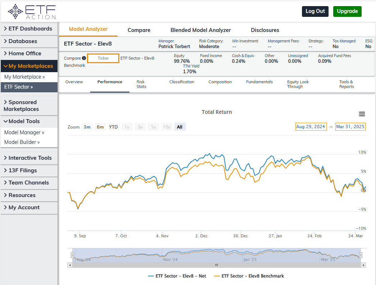Viewport: 376px width, 285px height.
Task: Click the Mar 31, 2025 end date field
Action: point(350,127)
